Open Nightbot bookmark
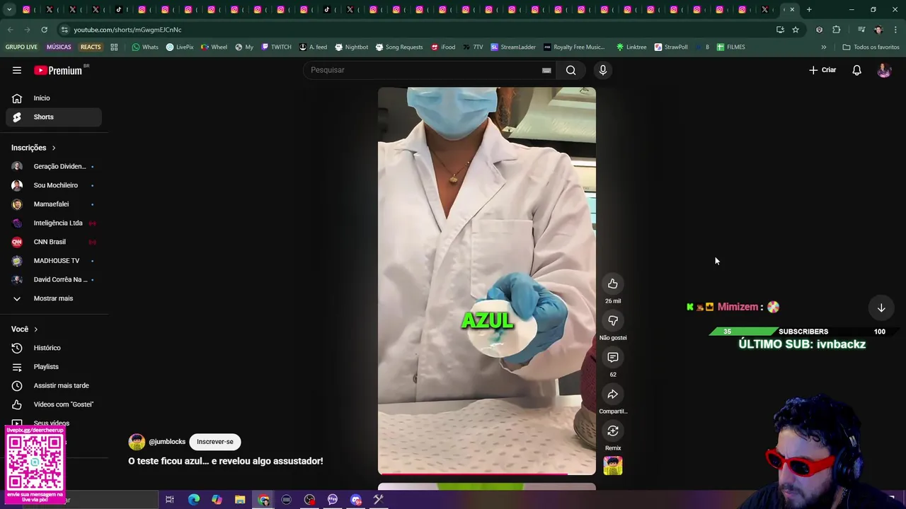The image size is (906, 509). (351, 47)
